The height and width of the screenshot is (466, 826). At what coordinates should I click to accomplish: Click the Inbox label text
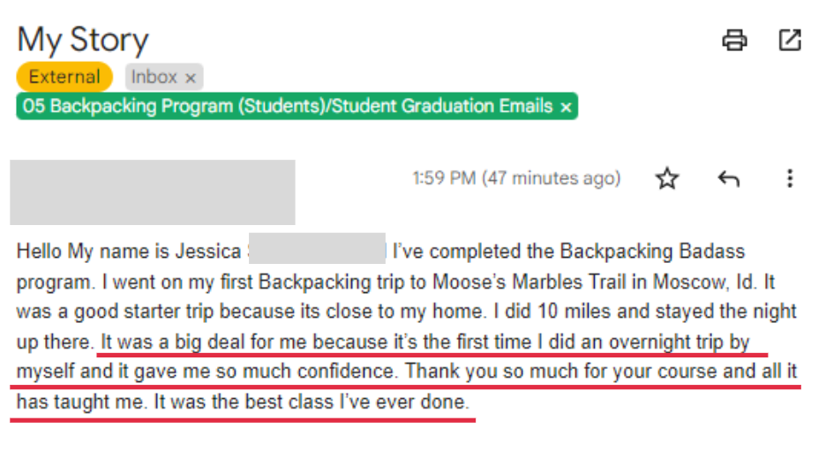pos(154,77)
